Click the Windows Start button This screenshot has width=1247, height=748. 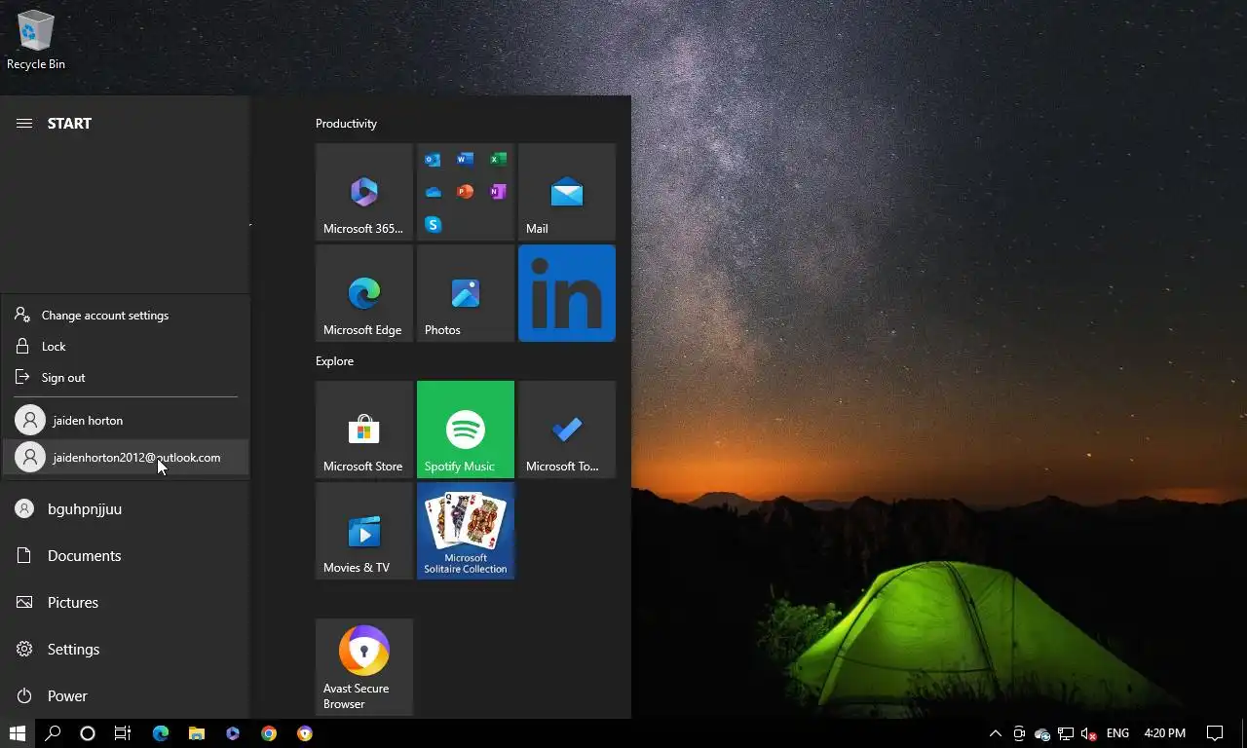pyautogui.click(x=18, y=733)
